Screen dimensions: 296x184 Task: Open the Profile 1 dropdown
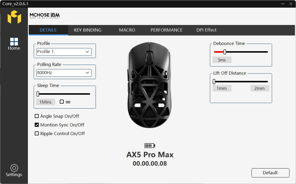(64, 52)
